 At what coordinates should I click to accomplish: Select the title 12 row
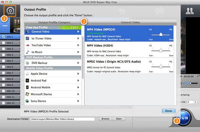tap(10, 103)
